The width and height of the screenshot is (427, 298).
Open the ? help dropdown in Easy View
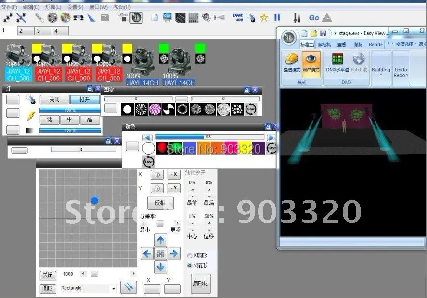390,44
